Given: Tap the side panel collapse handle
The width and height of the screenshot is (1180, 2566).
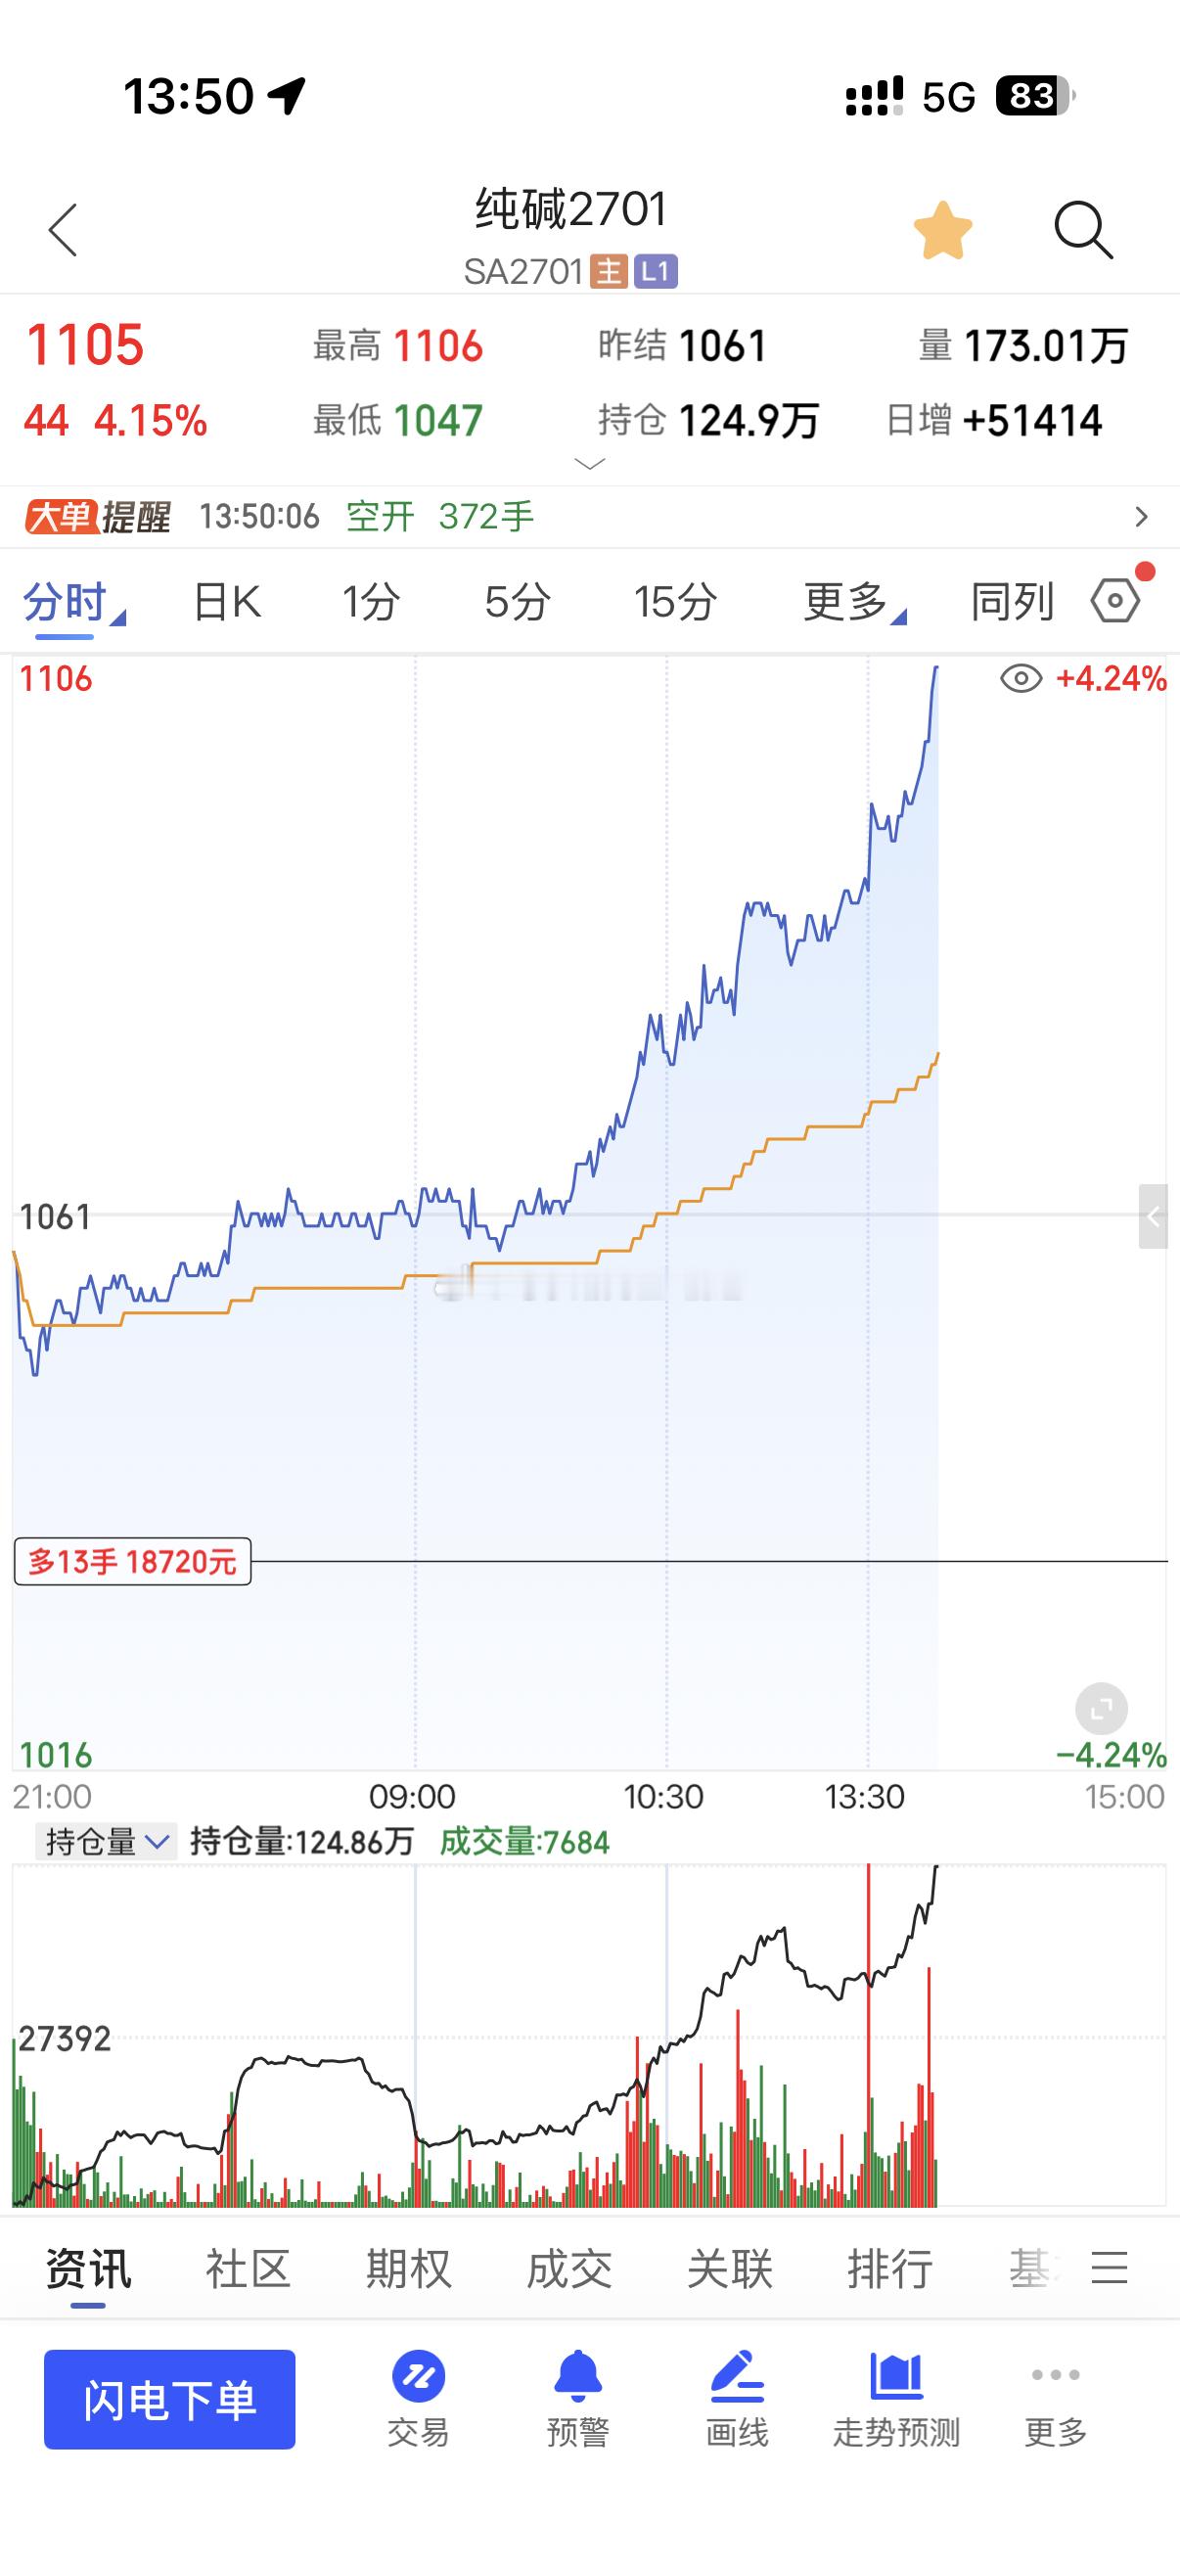Looking at the screenshot, I should (1154, 1216).
